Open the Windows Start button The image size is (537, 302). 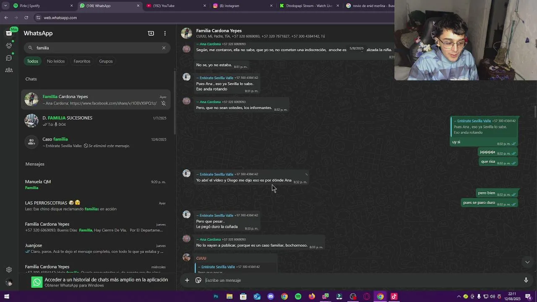pos(7,297)
